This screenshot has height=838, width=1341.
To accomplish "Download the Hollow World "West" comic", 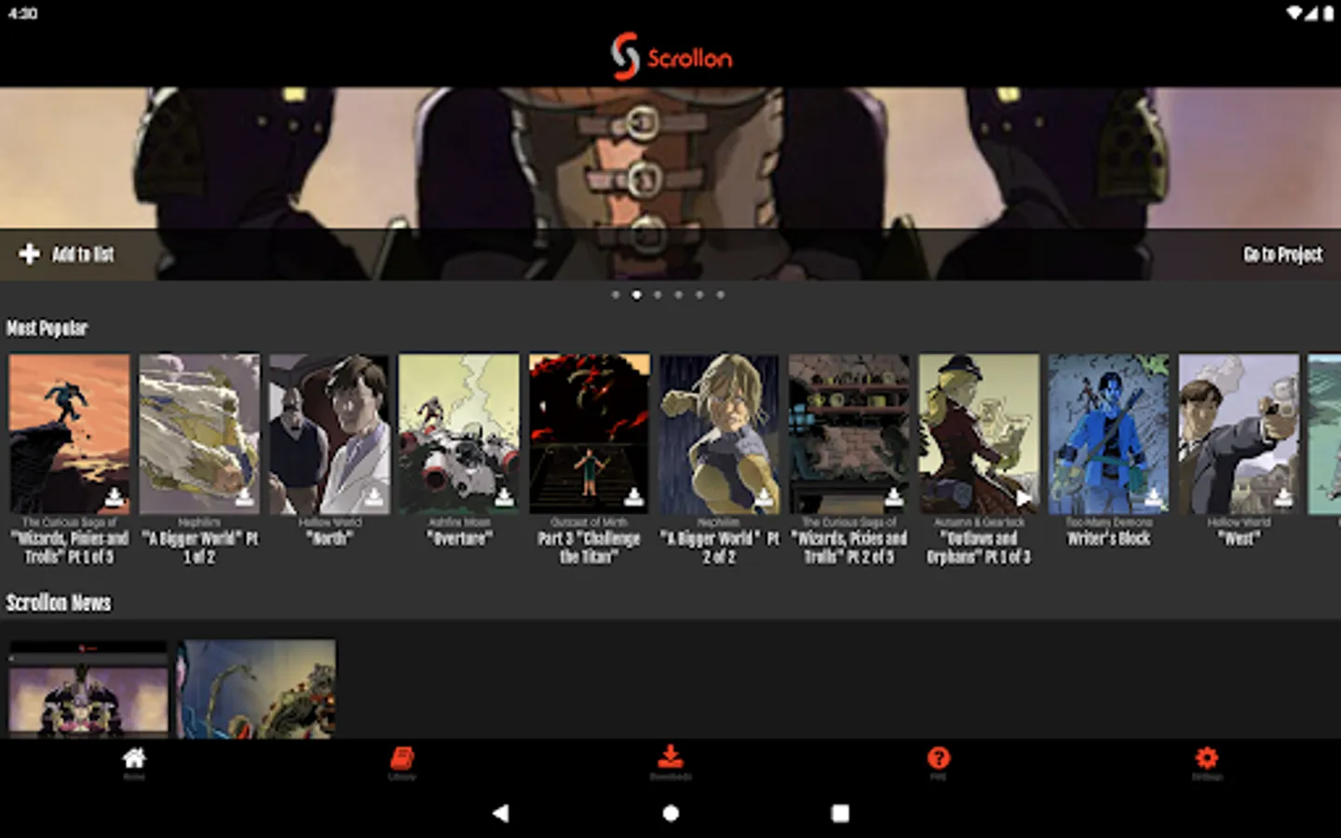I will 1283,496.
